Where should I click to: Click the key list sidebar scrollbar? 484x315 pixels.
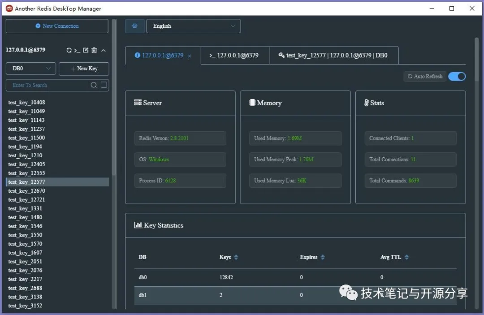[x=114, y=97]
